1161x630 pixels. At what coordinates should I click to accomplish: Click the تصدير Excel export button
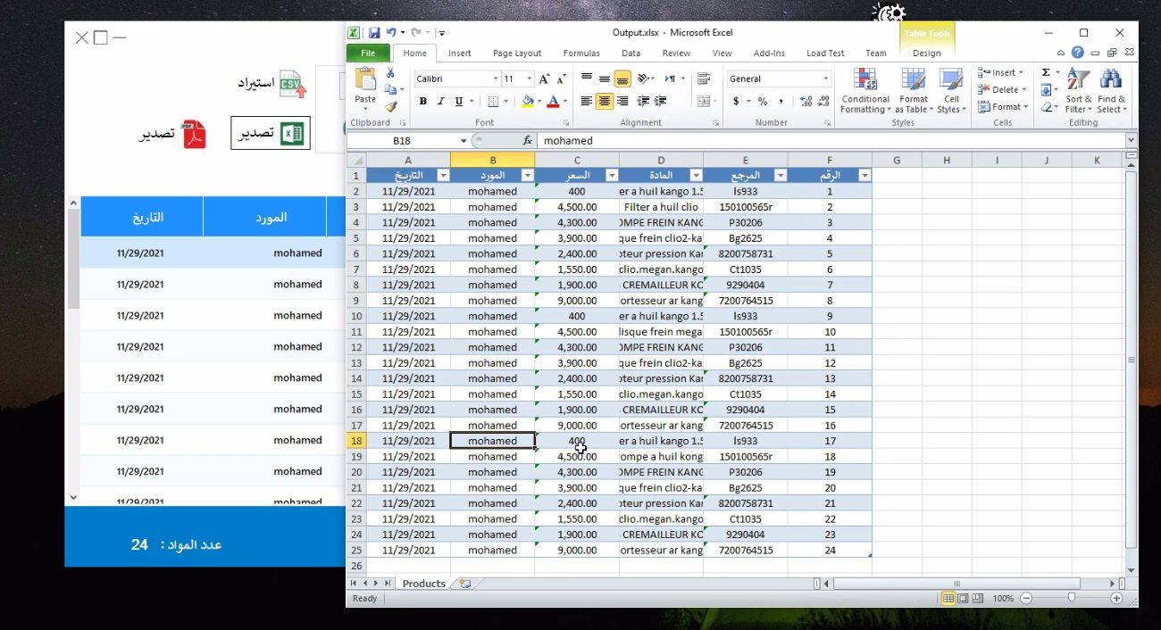coord(270,132)
